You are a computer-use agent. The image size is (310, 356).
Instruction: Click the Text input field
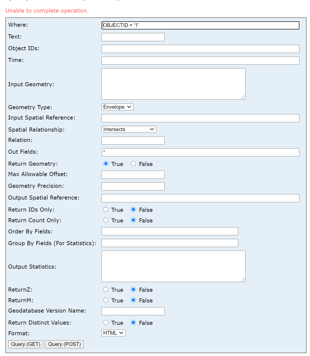coord(133,37)
